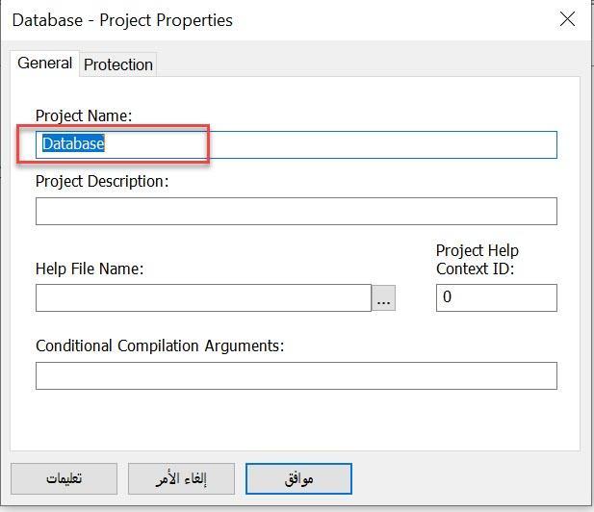Click the 0 value in Context ID
This screenshot has height=512, width=594.
point(447,296)
